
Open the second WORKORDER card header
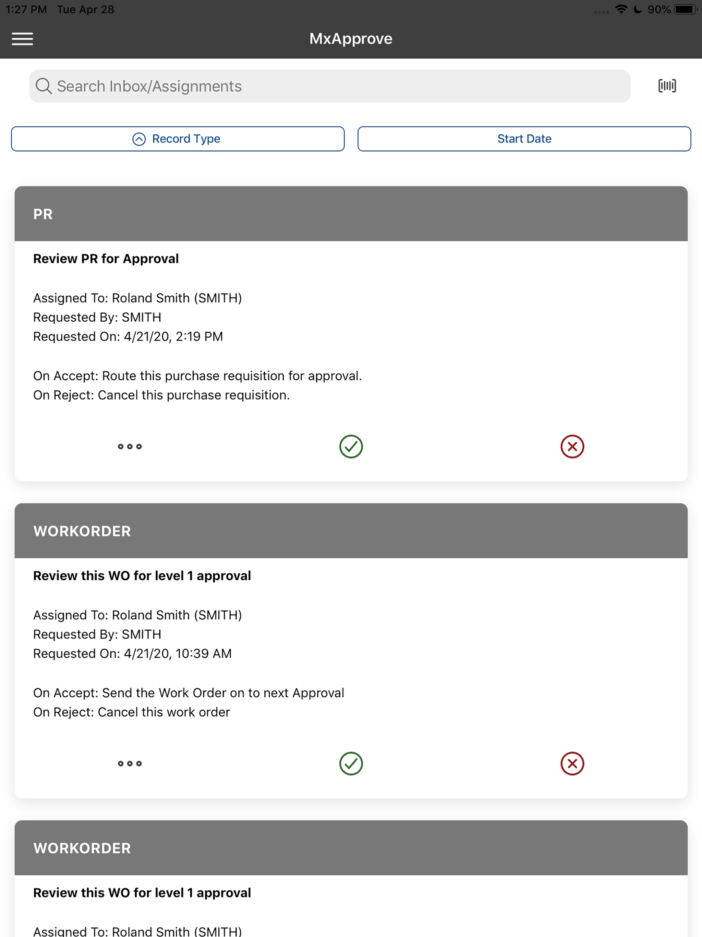pos(351,847)
